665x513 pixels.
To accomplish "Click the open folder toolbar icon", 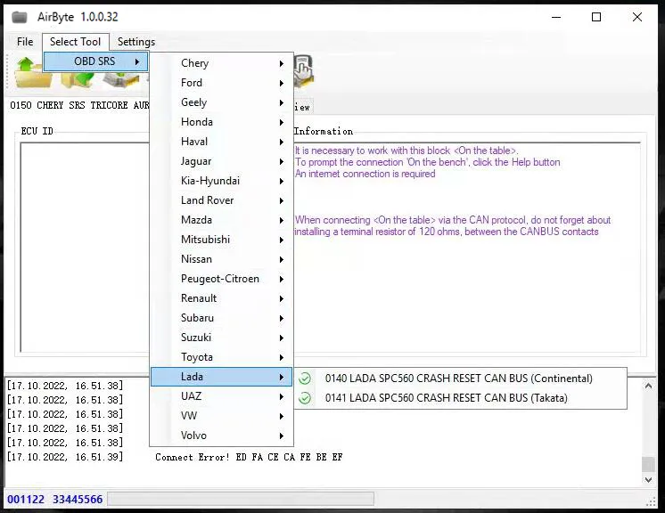I will pos(32,73).
